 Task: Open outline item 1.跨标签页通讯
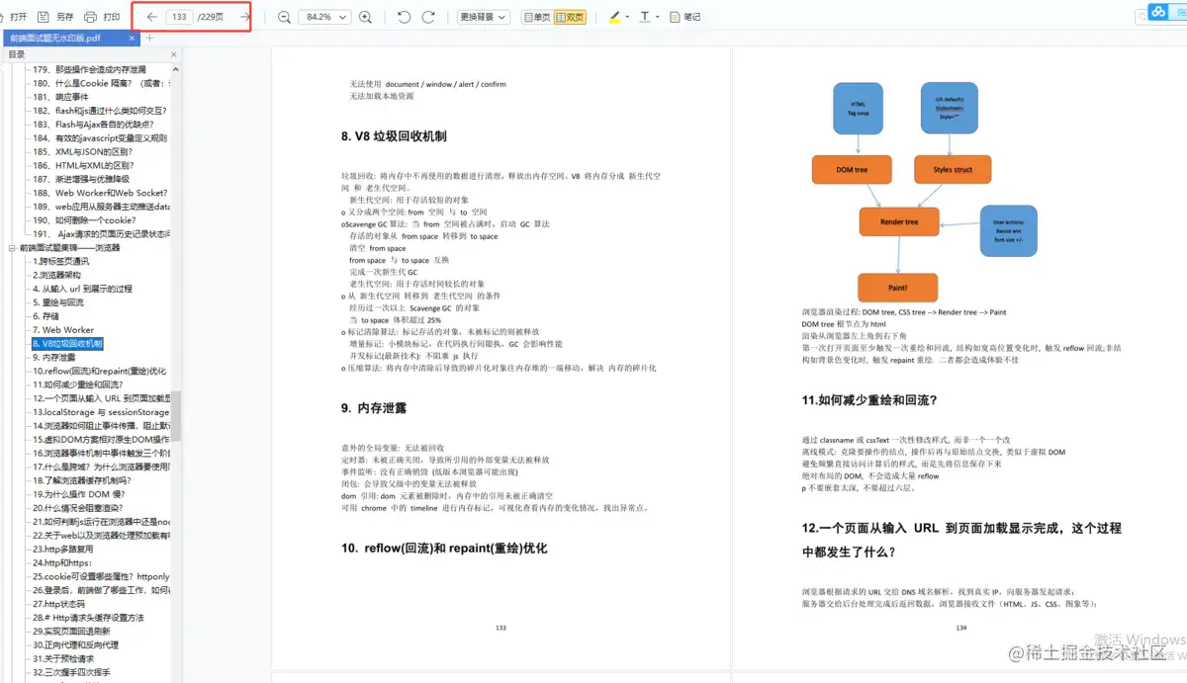click(x=61, y=261)
